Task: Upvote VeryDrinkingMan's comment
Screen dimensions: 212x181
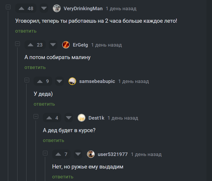Action: [22, 8]
